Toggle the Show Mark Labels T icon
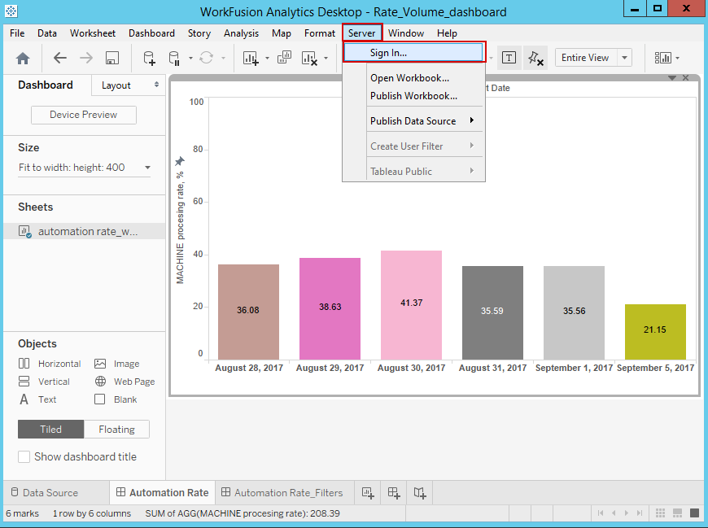This screenshot has width=708, height=528. point(509,58)
